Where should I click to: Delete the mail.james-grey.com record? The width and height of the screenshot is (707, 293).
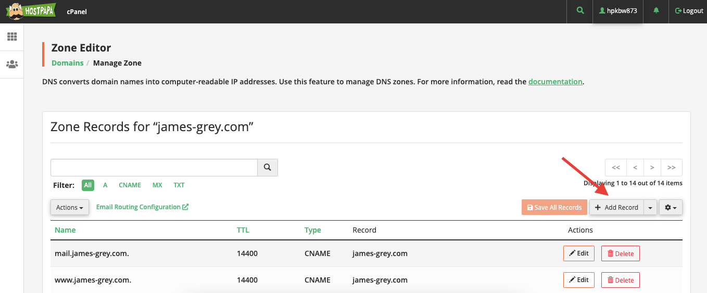click(621, 253)
